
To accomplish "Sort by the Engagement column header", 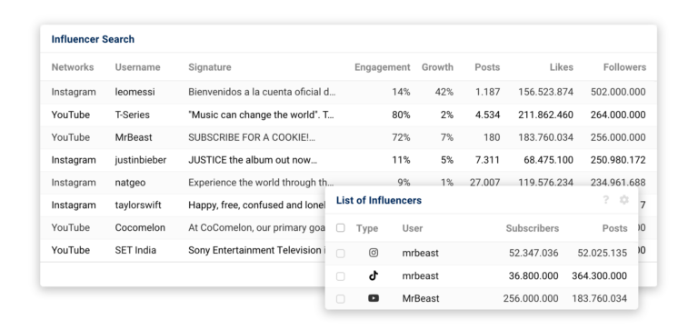I will point(383,67).
